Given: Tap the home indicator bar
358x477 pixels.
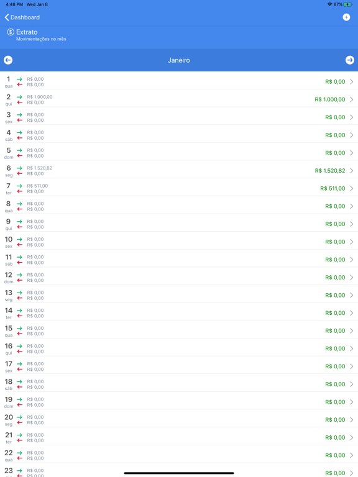Looking at the screenshot, I should click(x=179, y=473).
